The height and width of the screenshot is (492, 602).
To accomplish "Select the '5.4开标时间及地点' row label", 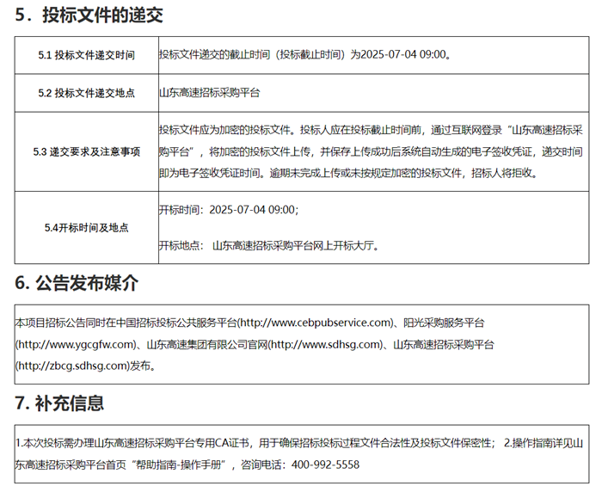I will [x=86, y=228].
